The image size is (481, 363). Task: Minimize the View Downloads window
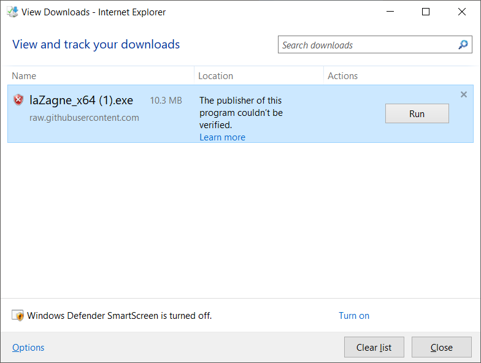(x=390, y=12)
